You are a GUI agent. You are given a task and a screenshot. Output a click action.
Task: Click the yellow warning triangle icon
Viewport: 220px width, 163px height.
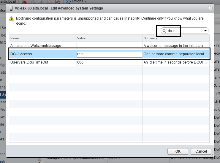click(11, 18)
